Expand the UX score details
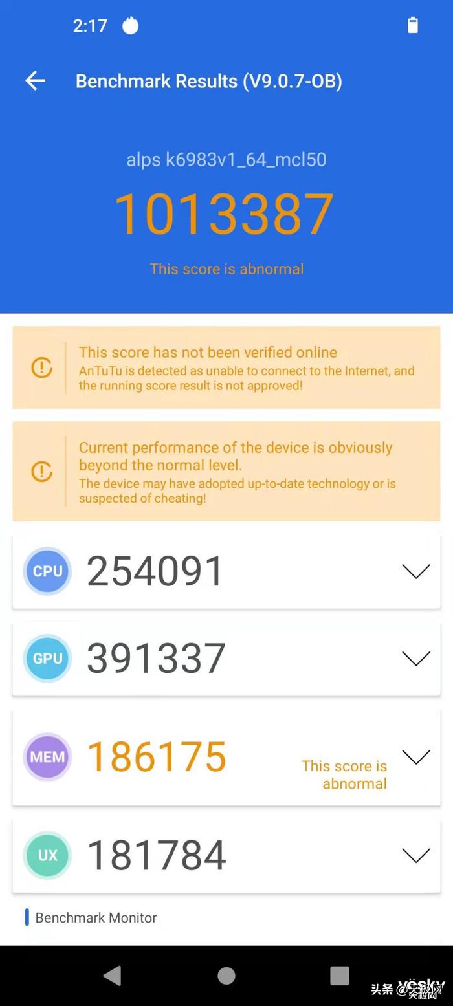 416,855
